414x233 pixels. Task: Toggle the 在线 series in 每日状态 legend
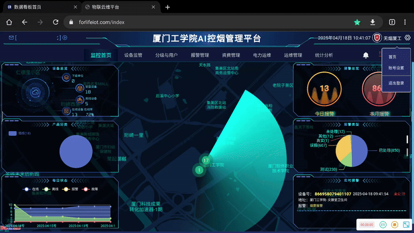(31, 189)
